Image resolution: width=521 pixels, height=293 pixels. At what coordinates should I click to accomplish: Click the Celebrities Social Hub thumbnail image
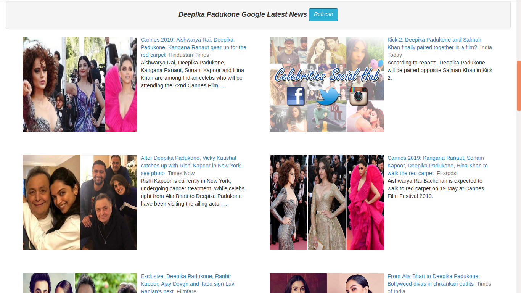[x=327, y=84]
